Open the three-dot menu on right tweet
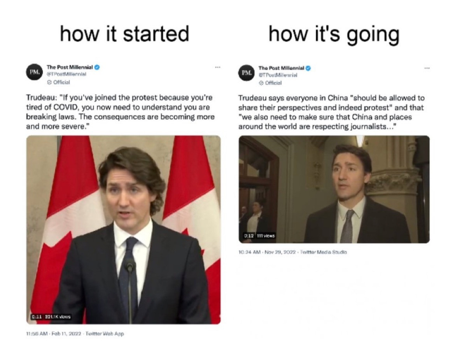This screenshot has width=455, height=355. pos(427,68)
